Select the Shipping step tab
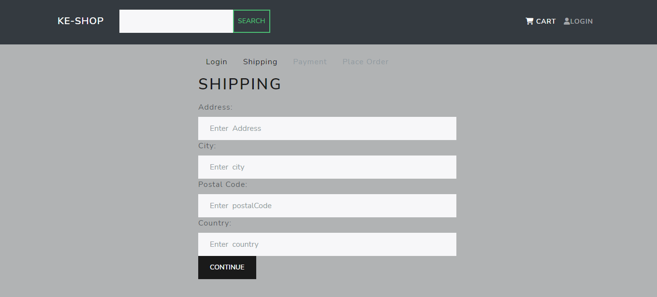The image size is (657, 297). tap(260, 61)
